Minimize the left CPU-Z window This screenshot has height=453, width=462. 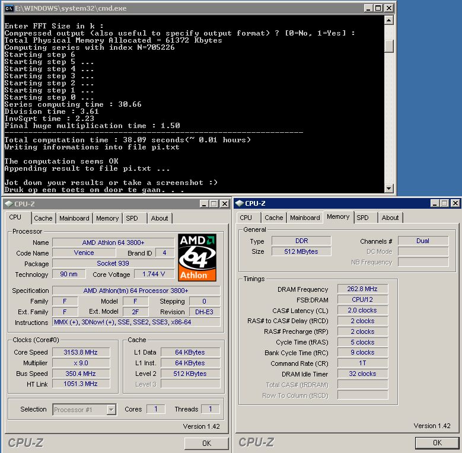pos(204,204)
